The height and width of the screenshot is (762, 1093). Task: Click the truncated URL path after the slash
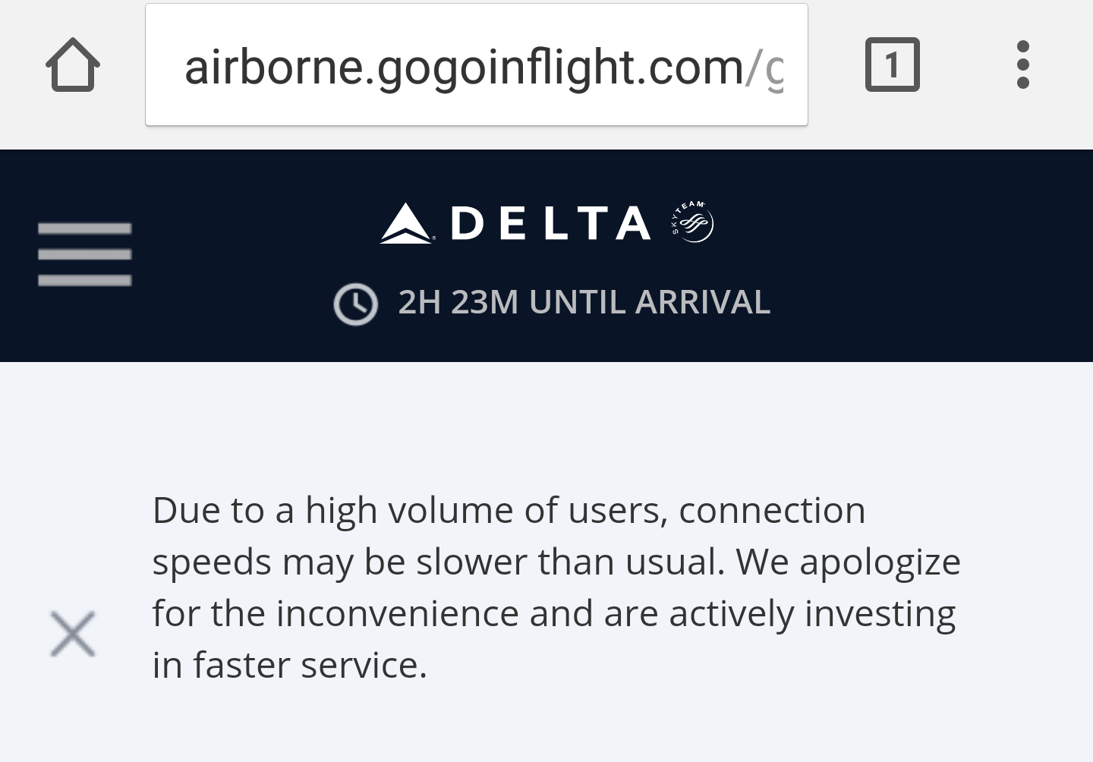773,68
